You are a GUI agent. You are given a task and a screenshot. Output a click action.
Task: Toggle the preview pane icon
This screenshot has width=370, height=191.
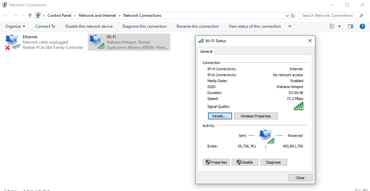pyautogui.click(x=351, y=26)
